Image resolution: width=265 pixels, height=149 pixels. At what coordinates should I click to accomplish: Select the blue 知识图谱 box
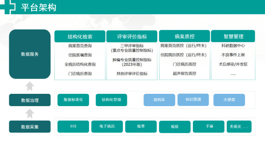(193, 100)
